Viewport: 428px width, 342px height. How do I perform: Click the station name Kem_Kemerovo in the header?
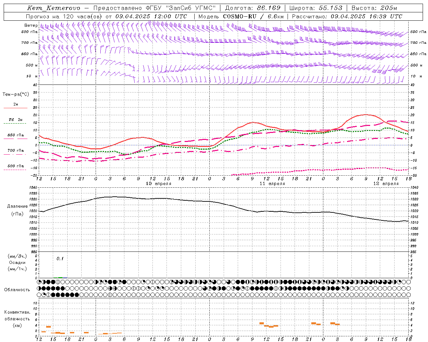54,8
